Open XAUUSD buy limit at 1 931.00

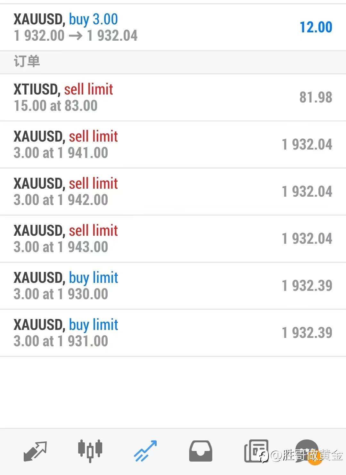click(173, 333)
